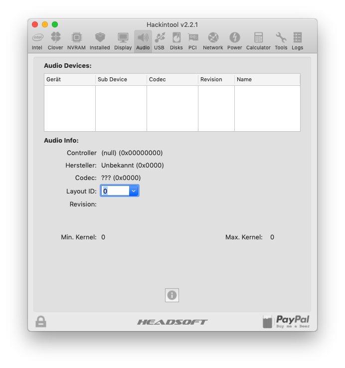Zoom the Hackintool window with green button

pyautogui.click(x=55, y=24)
